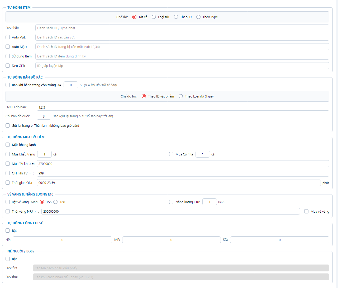Select the "Theo Type" mode option
The image size is (338, 288).
[x=198, y=17]
